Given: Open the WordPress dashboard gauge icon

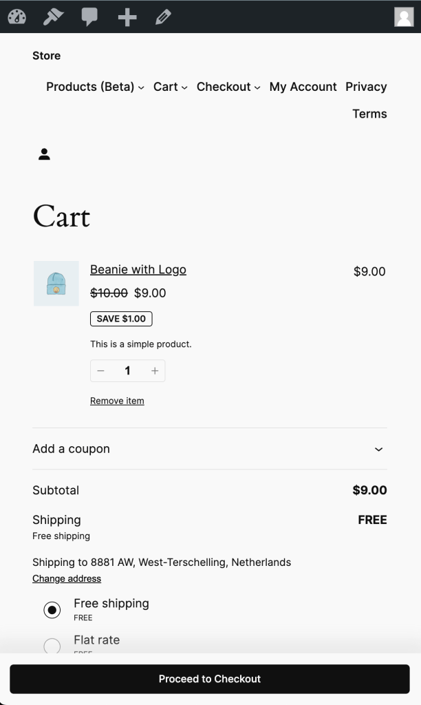Looking at the screenshot, I should click(17, 17).
